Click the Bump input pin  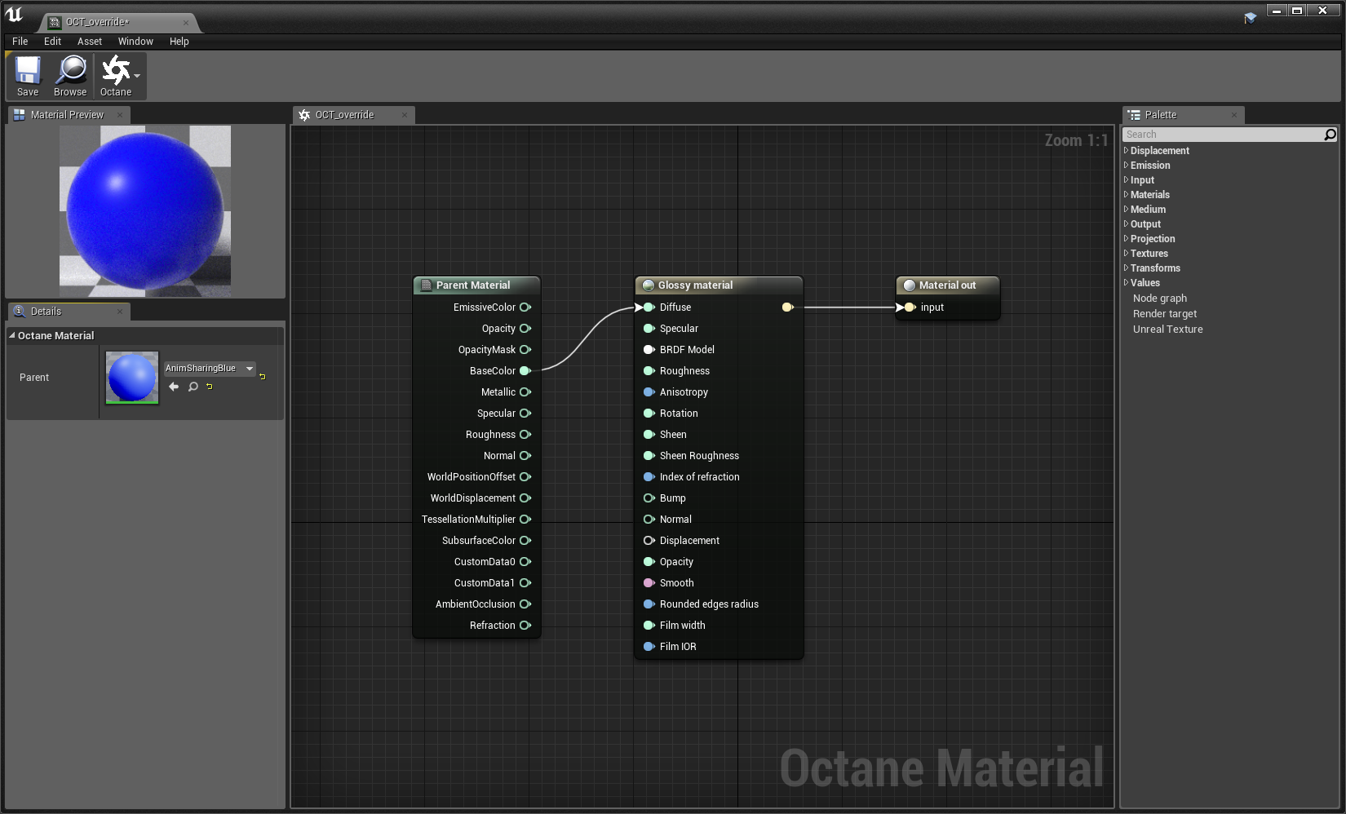click(649, 498)
